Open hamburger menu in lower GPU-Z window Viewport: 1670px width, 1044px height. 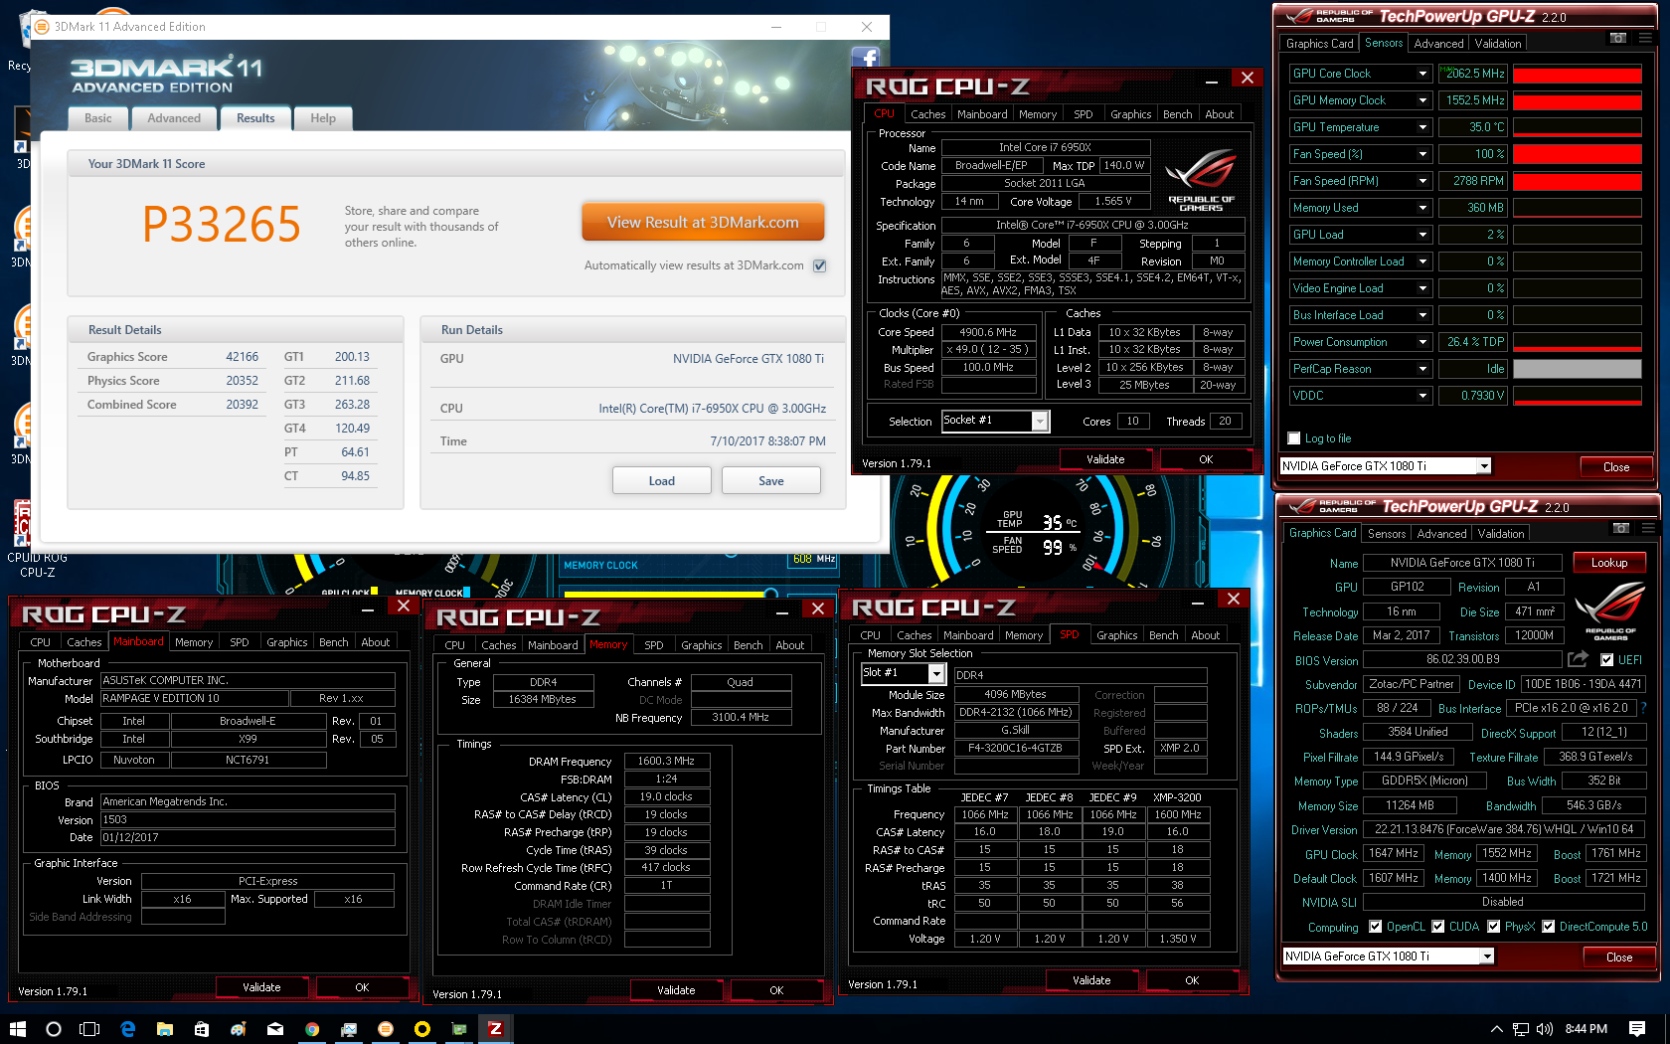[1648, 528]
